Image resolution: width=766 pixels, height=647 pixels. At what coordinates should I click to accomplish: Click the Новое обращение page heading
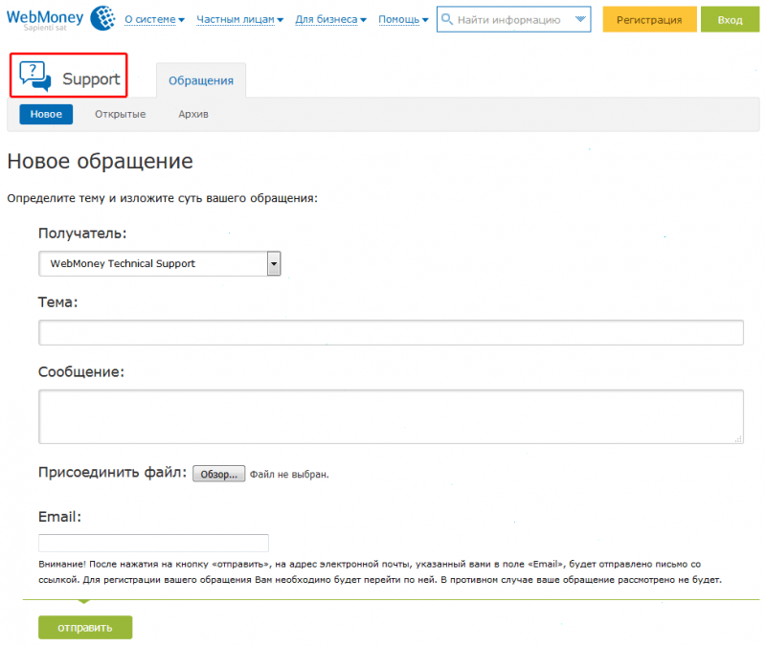(x=101, y=161)
